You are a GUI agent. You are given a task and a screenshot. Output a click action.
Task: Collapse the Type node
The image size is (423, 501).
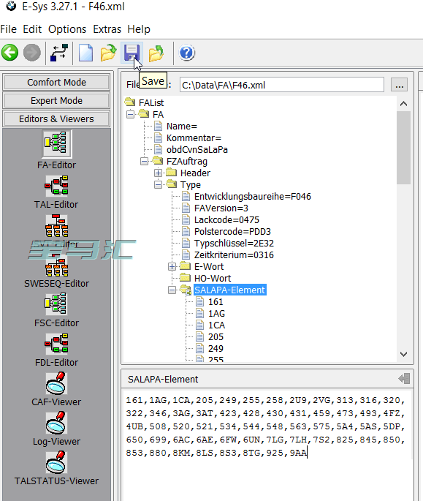(158, 185)
